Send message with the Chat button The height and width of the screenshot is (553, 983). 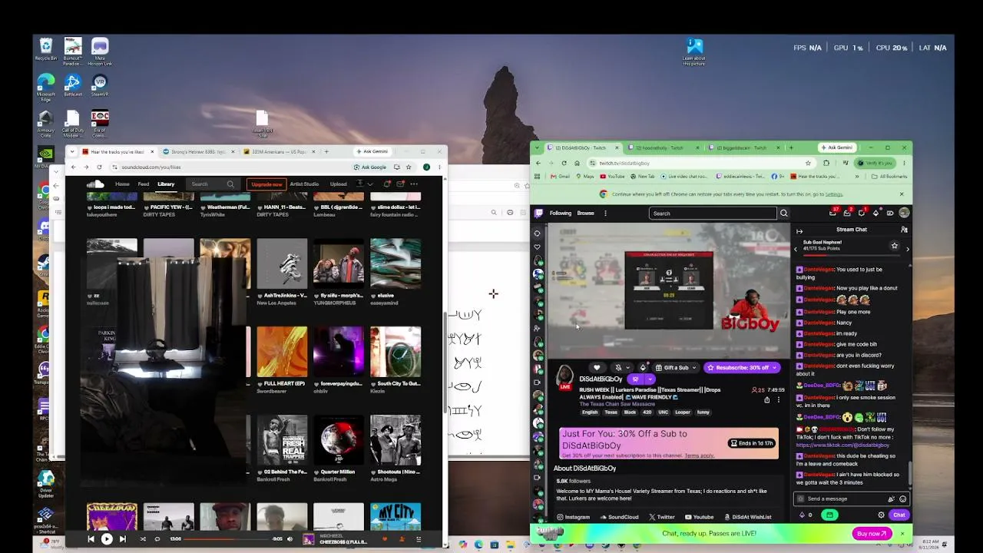tap(899, 515)
